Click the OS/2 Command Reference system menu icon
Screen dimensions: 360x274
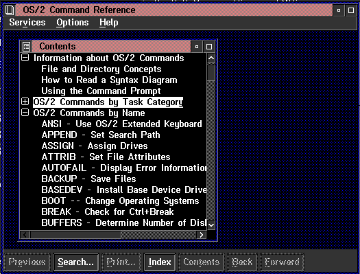pos(10,10)
